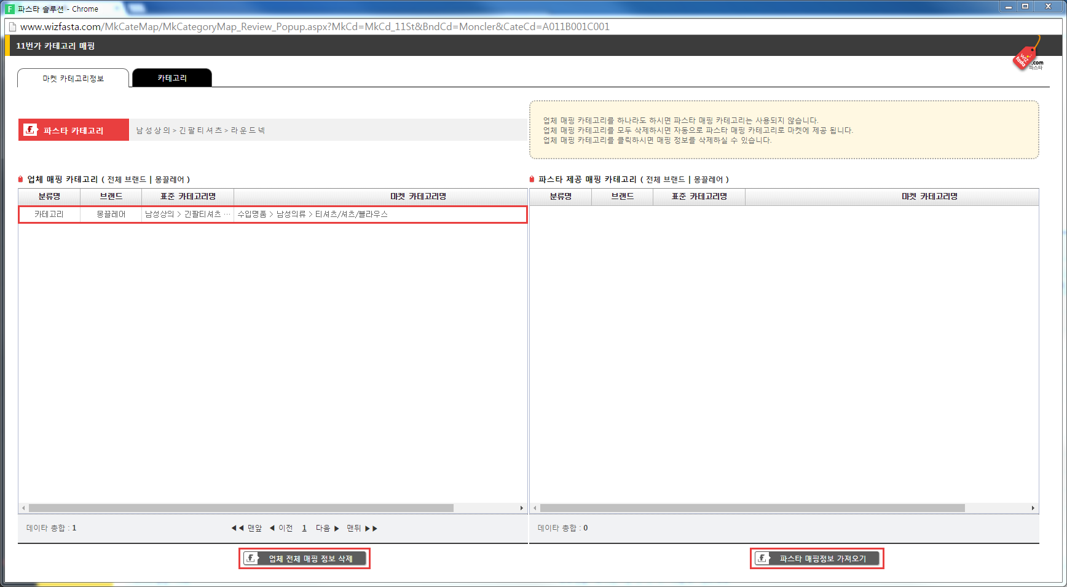Click 표준 카테고리명 header in right table
1067x587 pixels.
[x=699, y=197]
